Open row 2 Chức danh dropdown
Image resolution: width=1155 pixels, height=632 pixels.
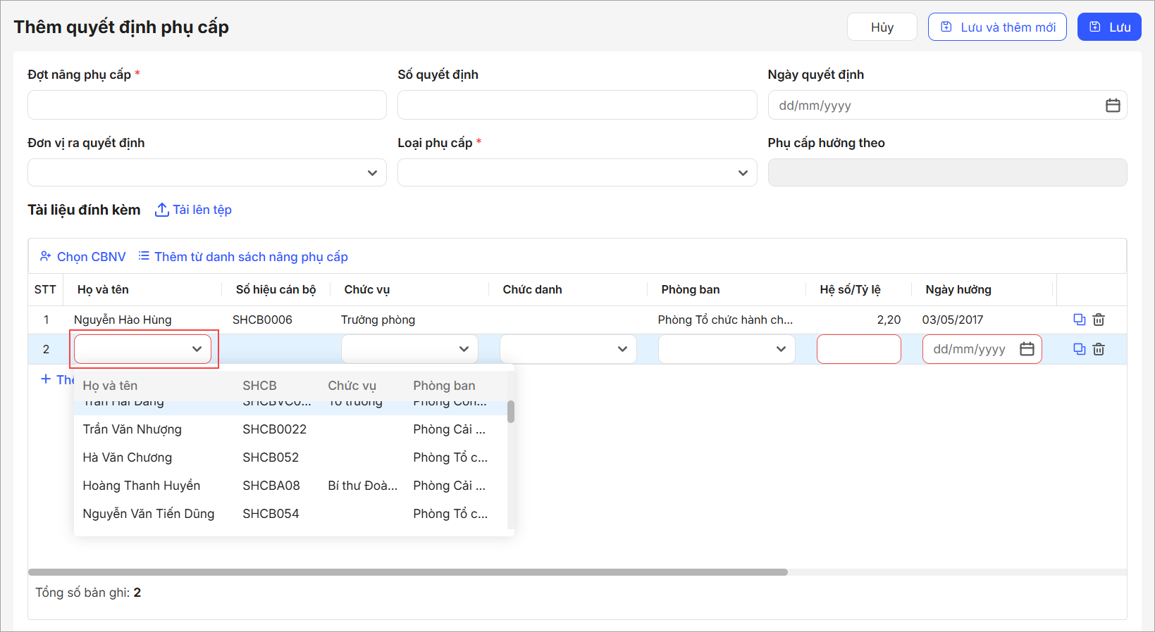click(x=568, y=349)
